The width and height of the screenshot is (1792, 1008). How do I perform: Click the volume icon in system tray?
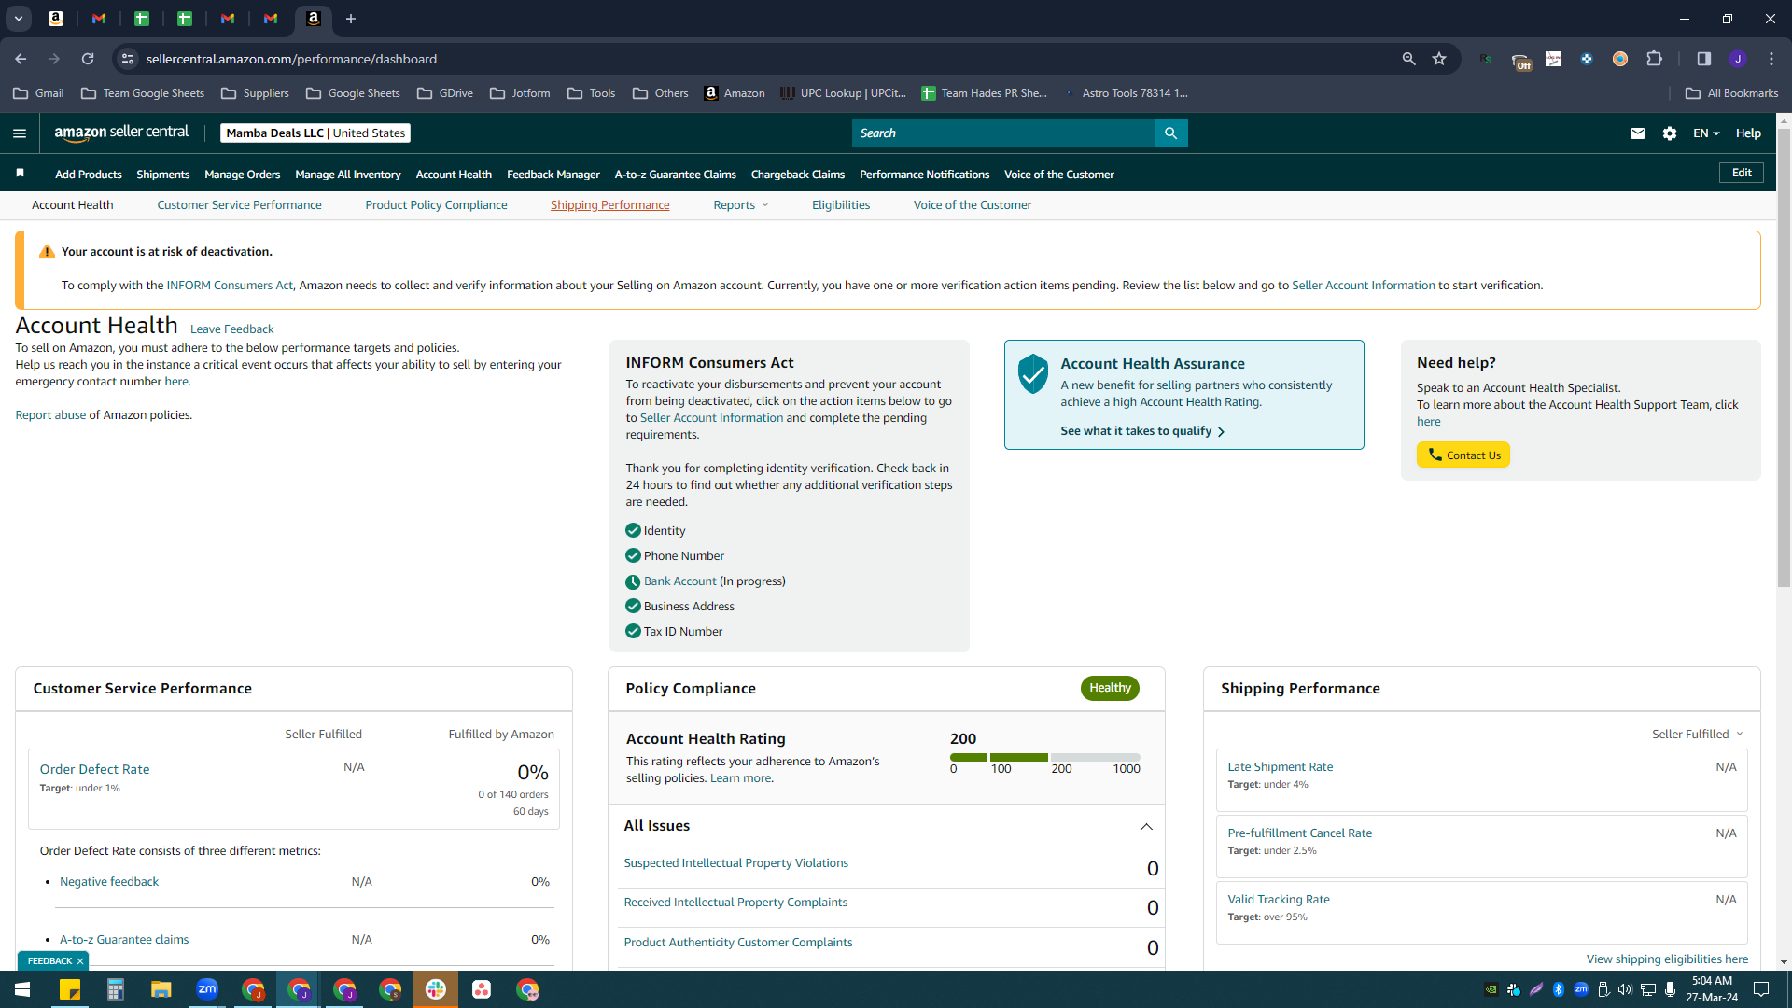1625,989
